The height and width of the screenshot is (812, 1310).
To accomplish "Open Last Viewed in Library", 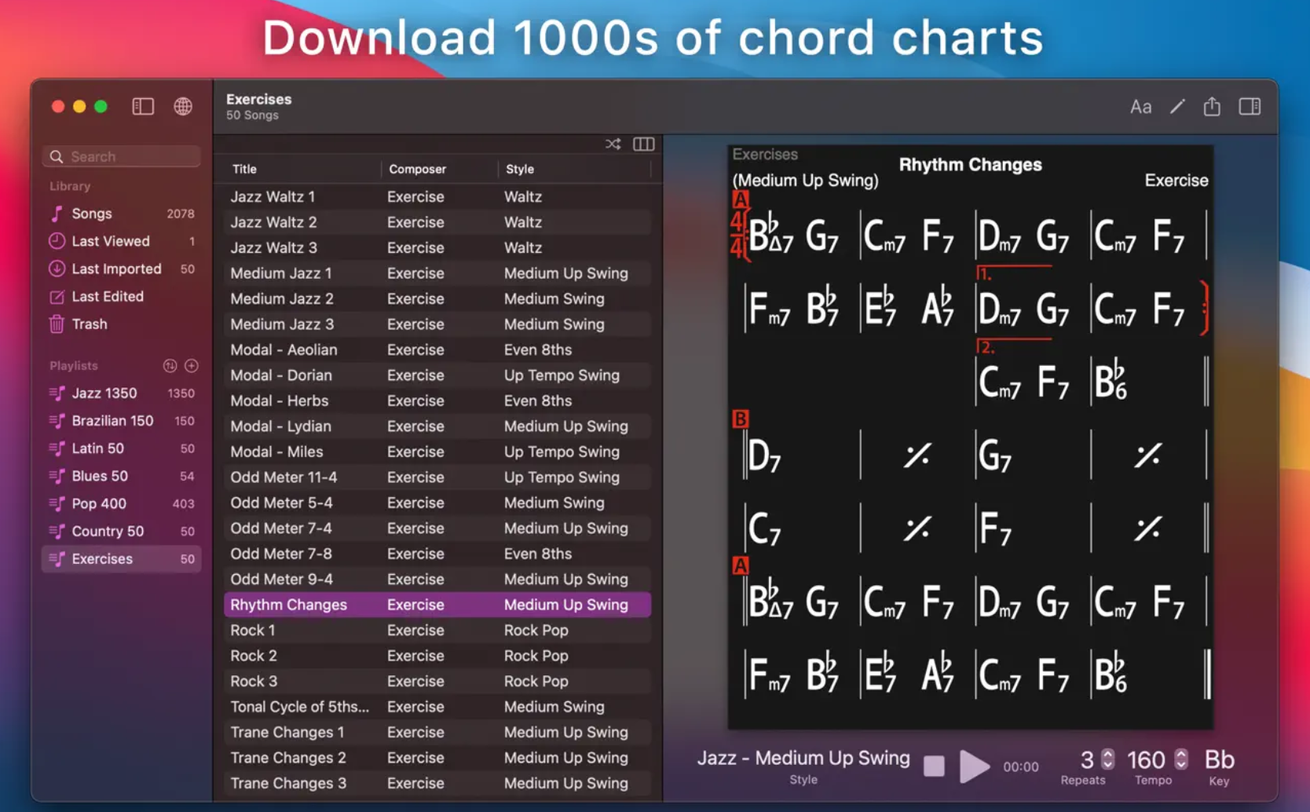I will point(122,241).
